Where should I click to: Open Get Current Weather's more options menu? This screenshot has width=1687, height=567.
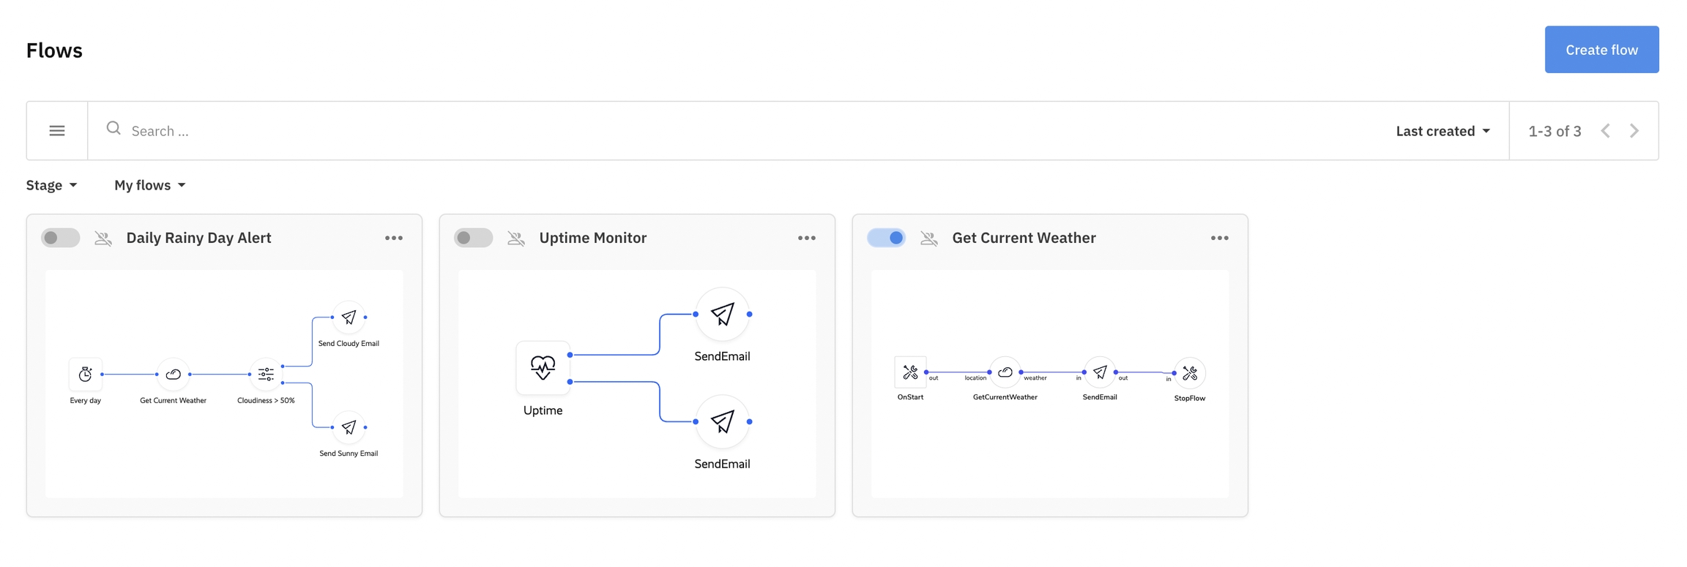point(1220,239)
